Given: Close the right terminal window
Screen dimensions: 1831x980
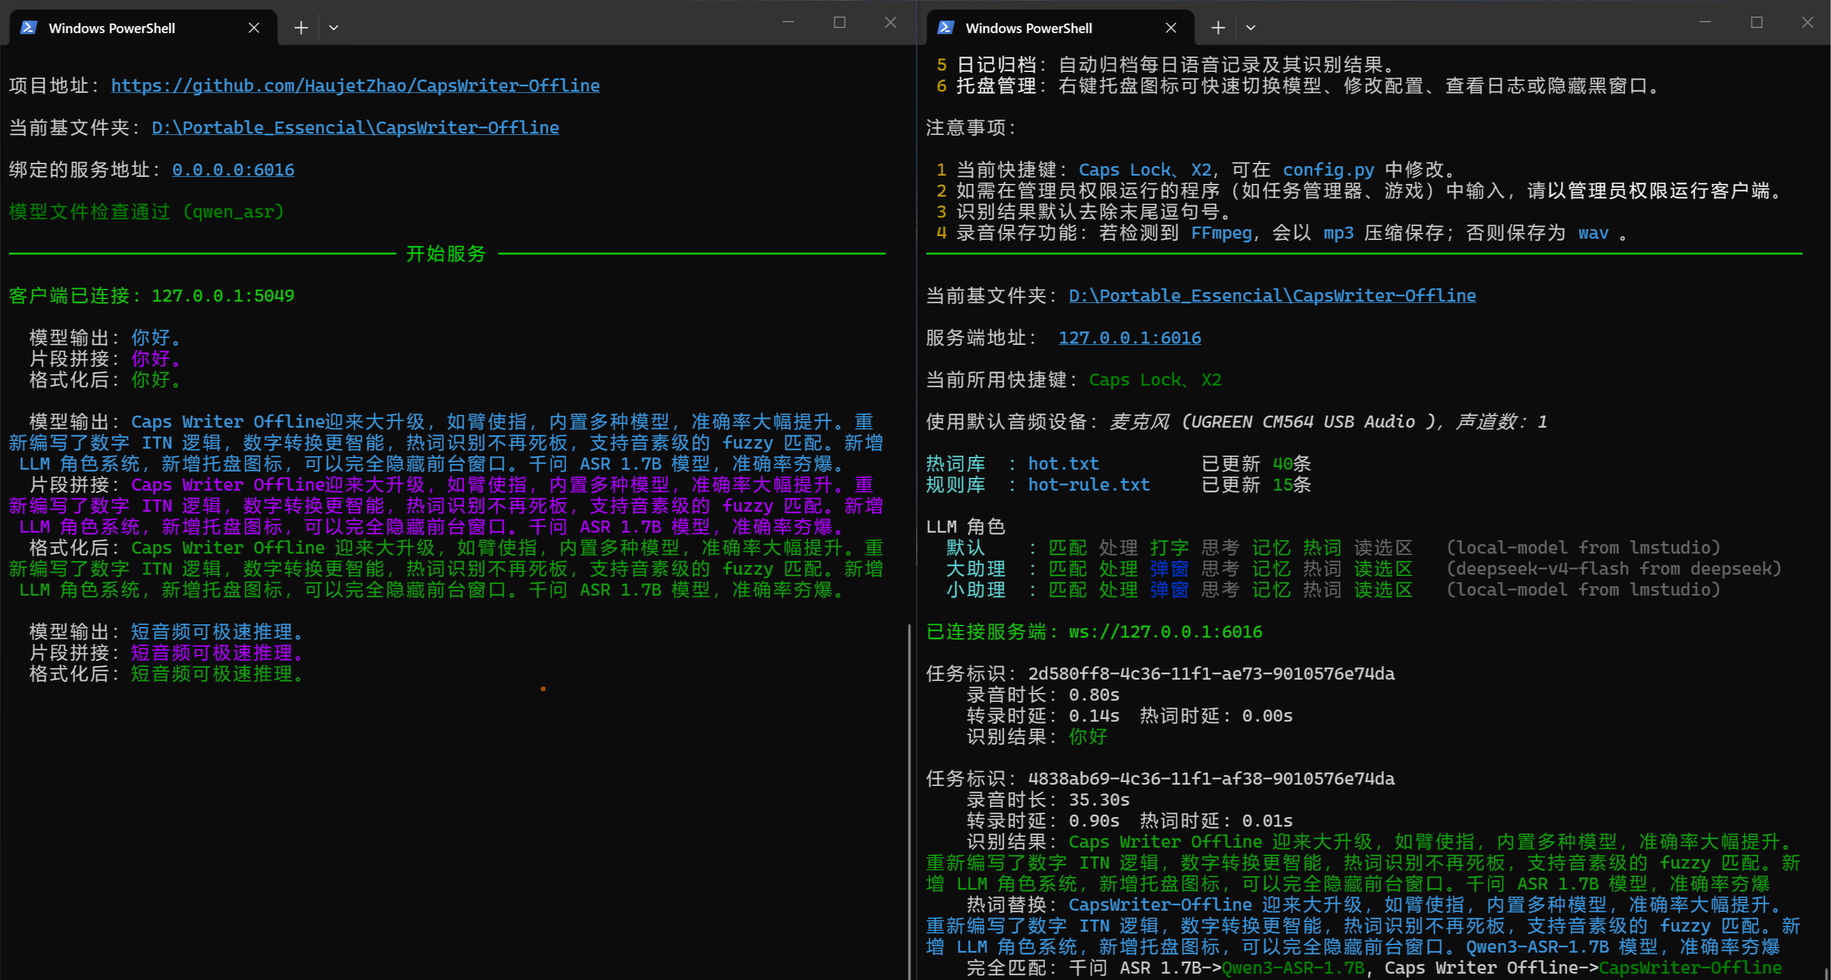Looking at the screenshot, I should coord(1807,23).
